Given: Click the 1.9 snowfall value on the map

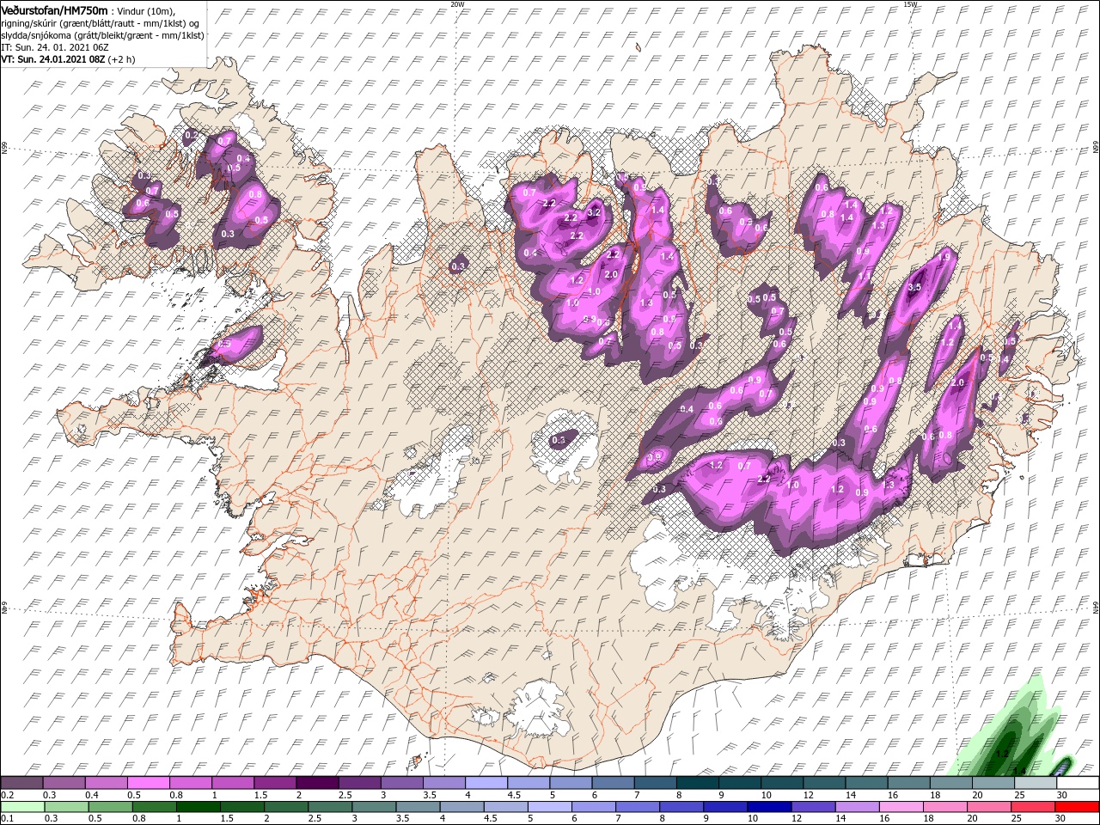Looking at the screenshot, I should click(x=944, y=258).
